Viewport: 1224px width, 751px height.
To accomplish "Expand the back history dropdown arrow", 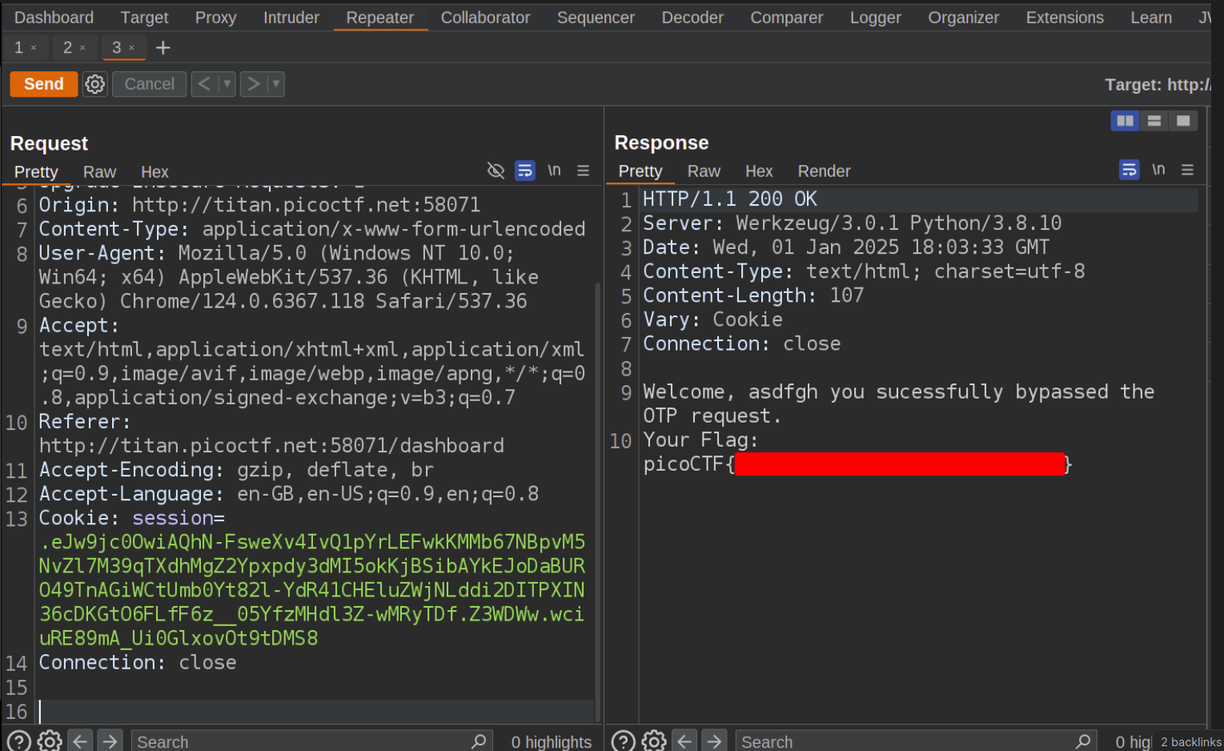I will click(x=227, y=83).
